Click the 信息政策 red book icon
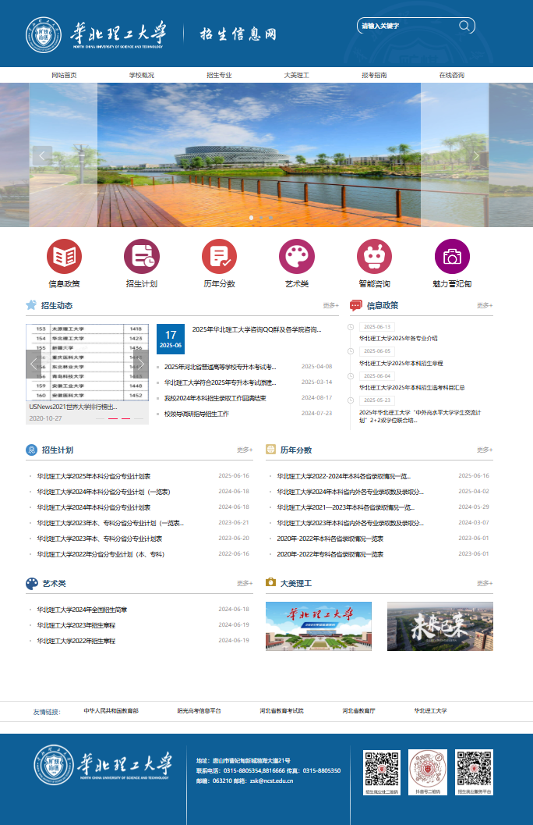The image size is (533, 825). [64, 256]
